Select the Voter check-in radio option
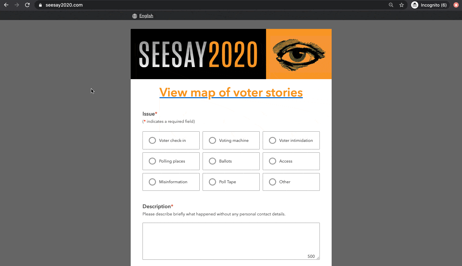 point(171,141)
